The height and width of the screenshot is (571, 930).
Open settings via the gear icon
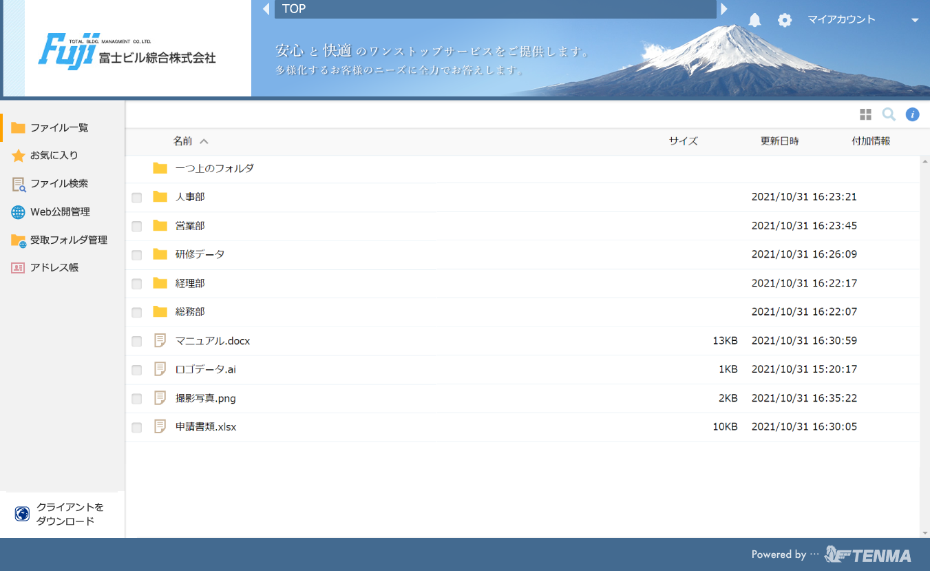(x=785, y=20)
